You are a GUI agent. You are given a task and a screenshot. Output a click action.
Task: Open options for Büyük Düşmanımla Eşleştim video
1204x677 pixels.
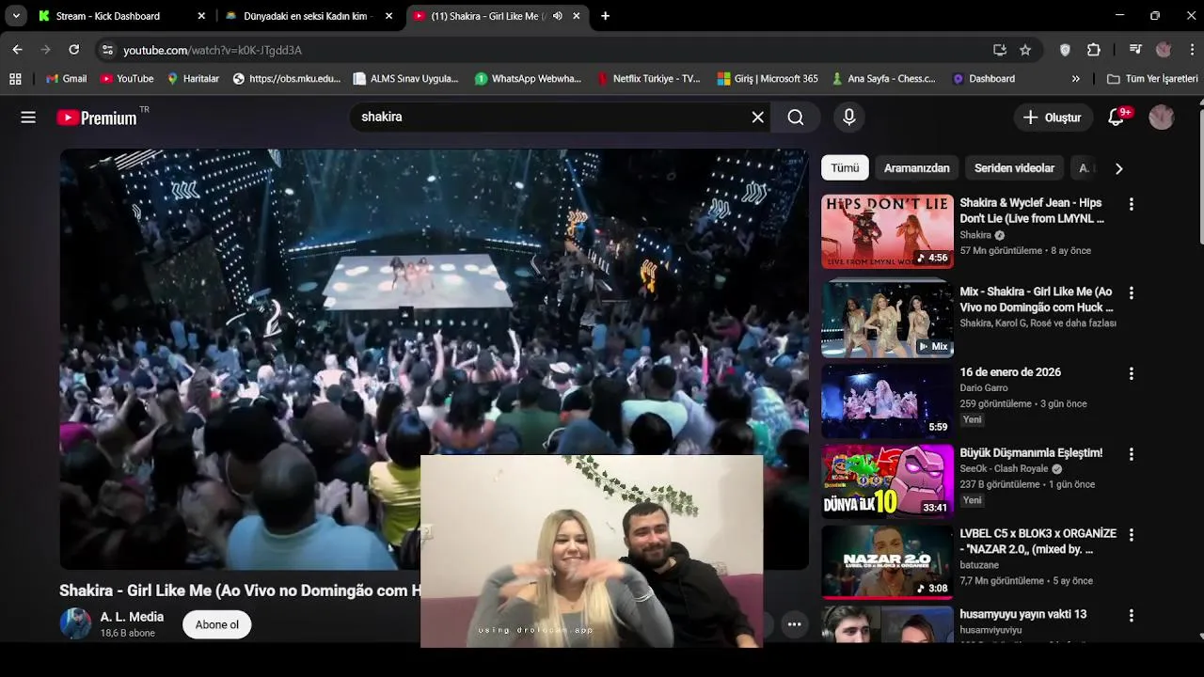tap(1132, 454)
